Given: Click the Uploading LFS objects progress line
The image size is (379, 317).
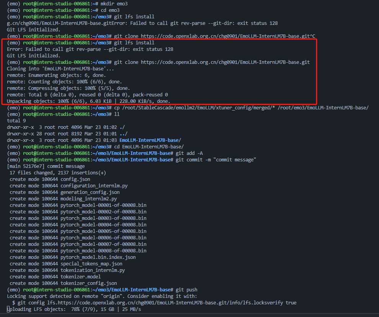Looking at the screenshot, I should 75,309.
